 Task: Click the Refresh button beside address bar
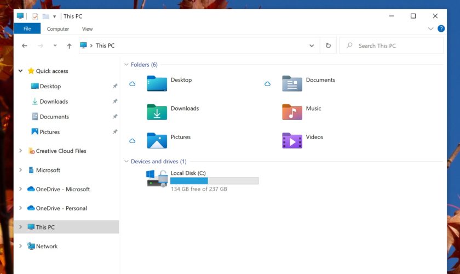pyautogui.click(x=328, y=46)
